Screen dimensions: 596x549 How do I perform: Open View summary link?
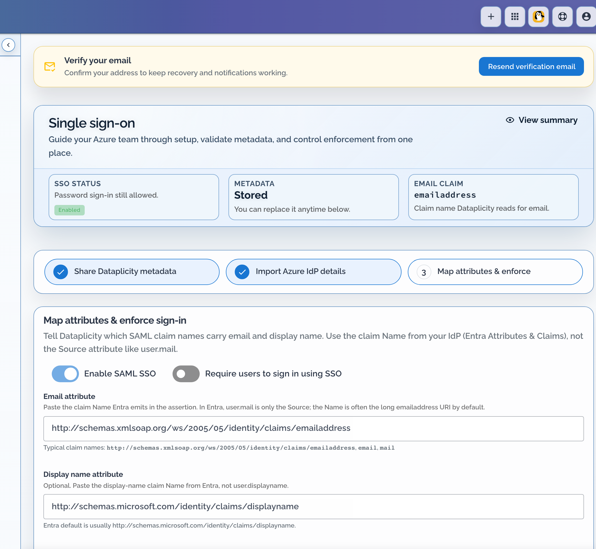pos(542,120)
